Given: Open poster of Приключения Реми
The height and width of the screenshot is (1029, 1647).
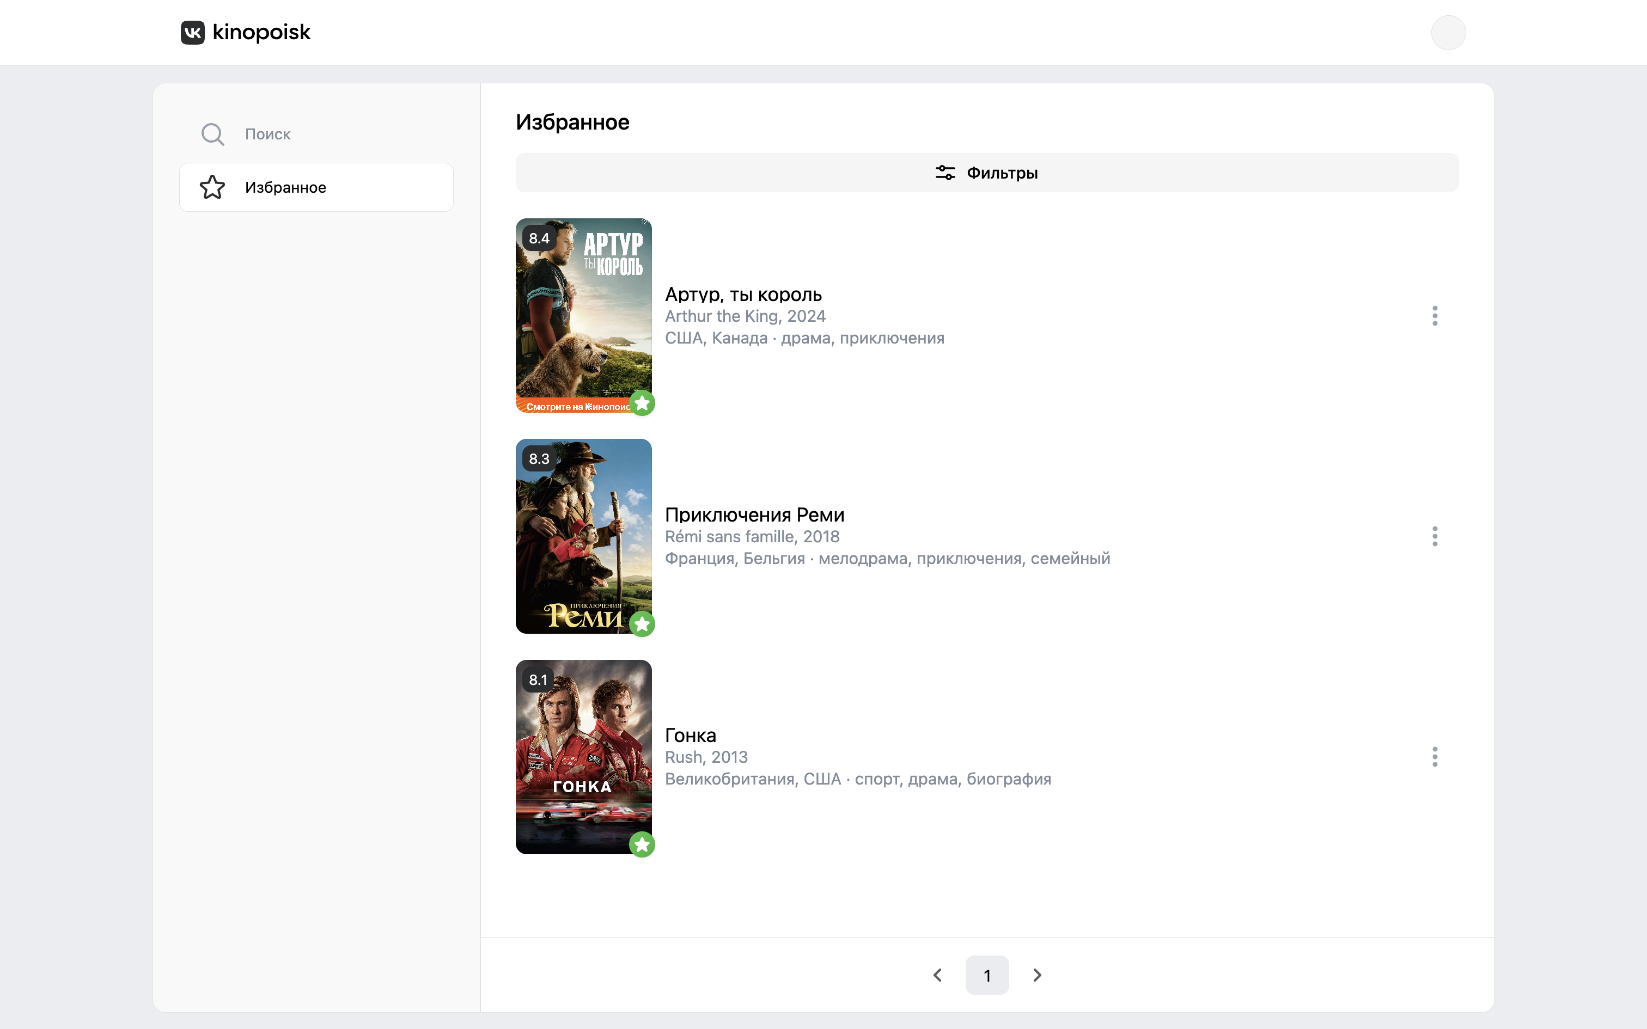Looking at the screenshot, I should tap(583, 536).
